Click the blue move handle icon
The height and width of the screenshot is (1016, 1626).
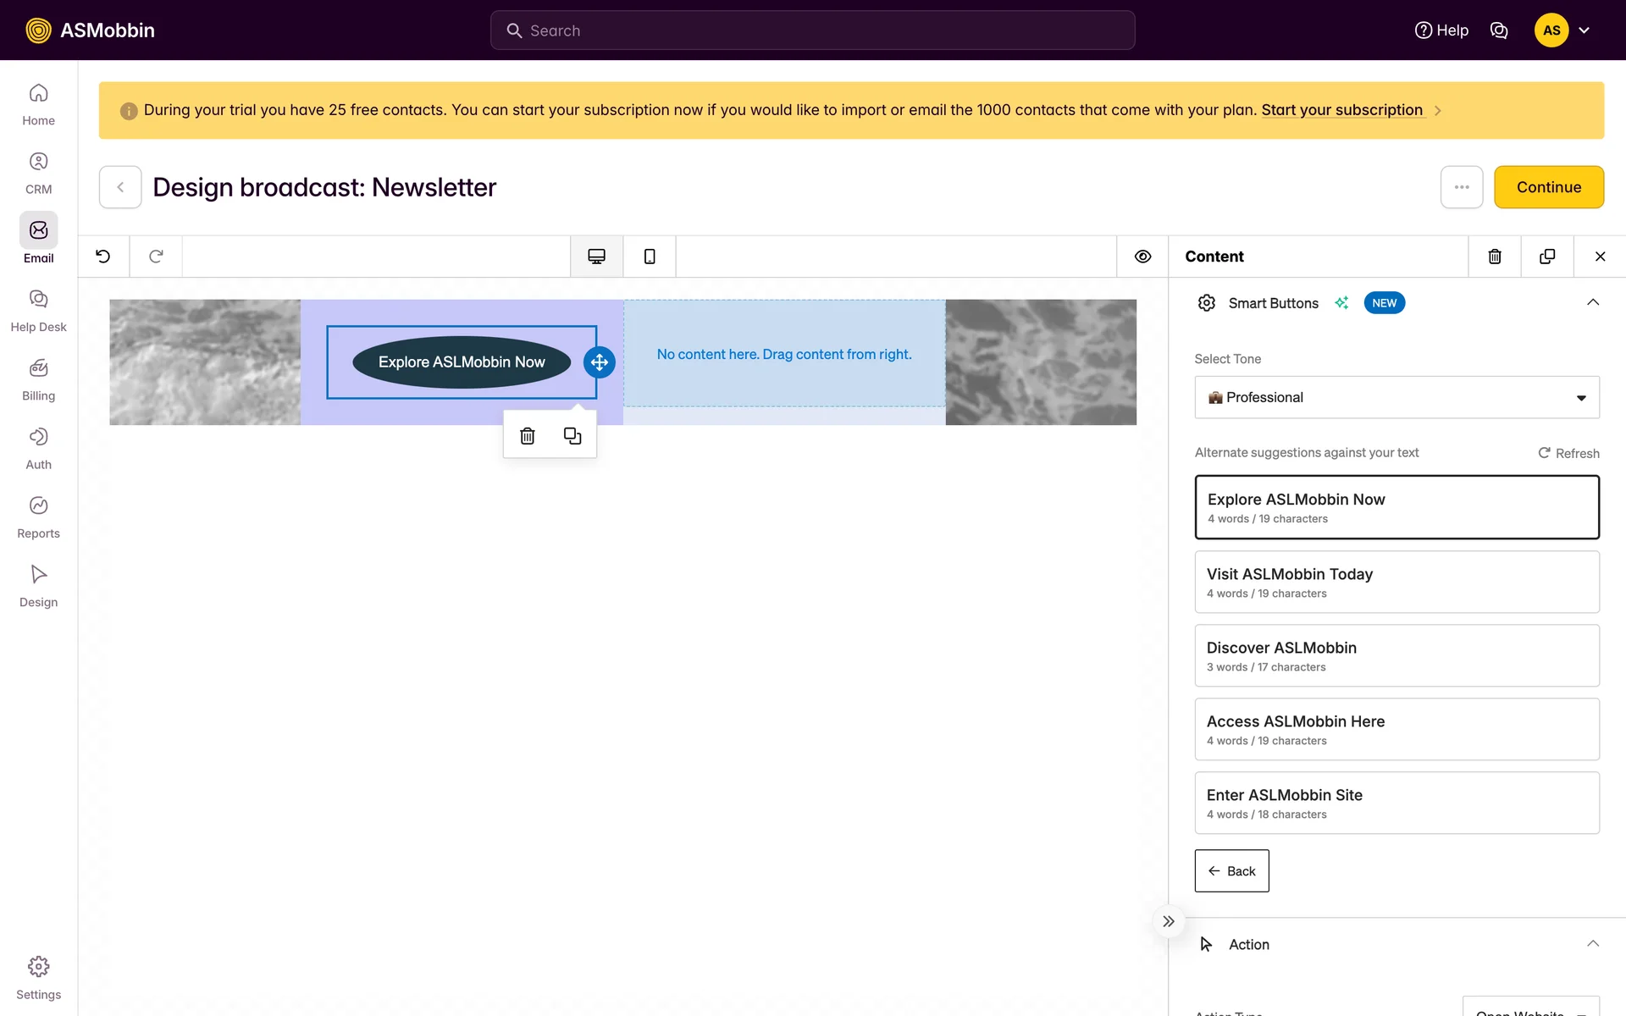(x=600, y=362)
